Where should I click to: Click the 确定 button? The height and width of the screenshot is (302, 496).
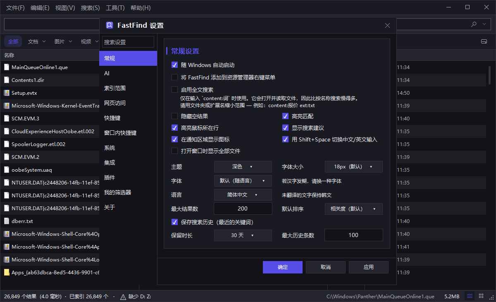point(283,267)
